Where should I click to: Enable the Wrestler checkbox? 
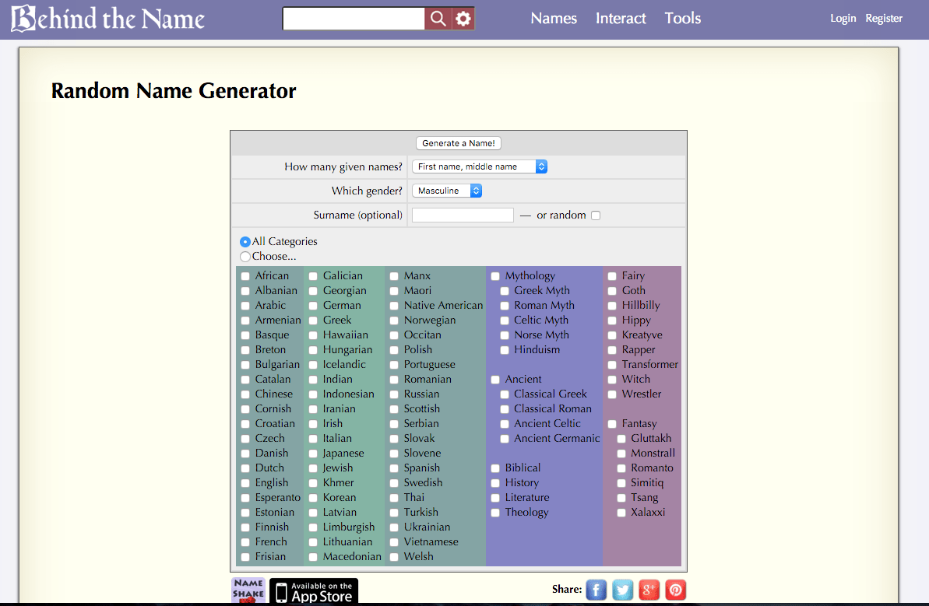[x=612, y=394]
